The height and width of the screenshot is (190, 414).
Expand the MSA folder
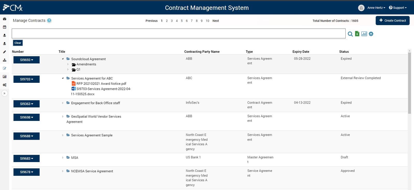63,158
